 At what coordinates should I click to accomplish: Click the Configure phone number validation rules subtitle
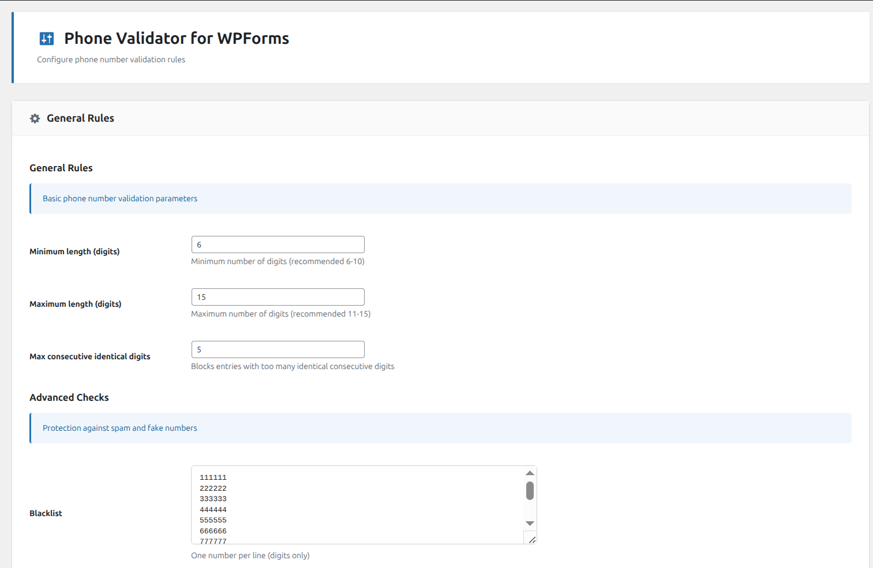pyautogui.click(x=111, y=59)
